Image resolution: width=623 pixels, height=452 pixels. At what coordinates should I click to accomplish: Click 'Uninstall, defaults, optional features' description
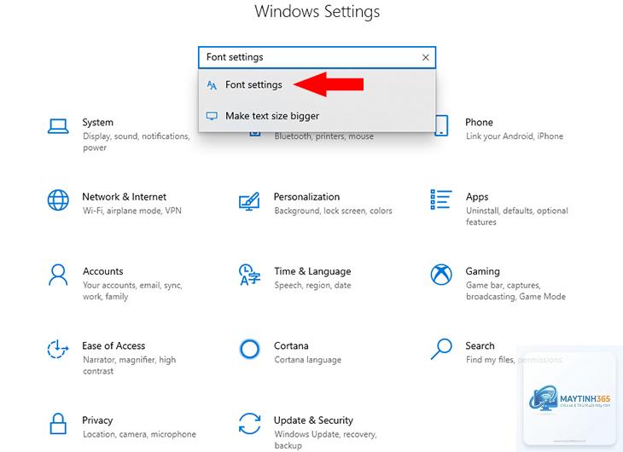517,217
